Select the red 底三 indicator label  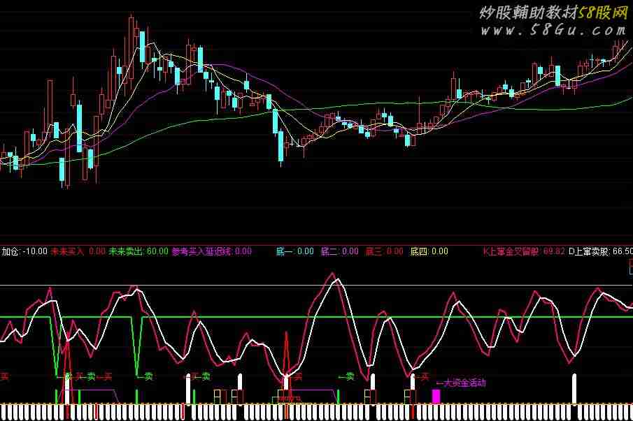[x=374, y=251]
